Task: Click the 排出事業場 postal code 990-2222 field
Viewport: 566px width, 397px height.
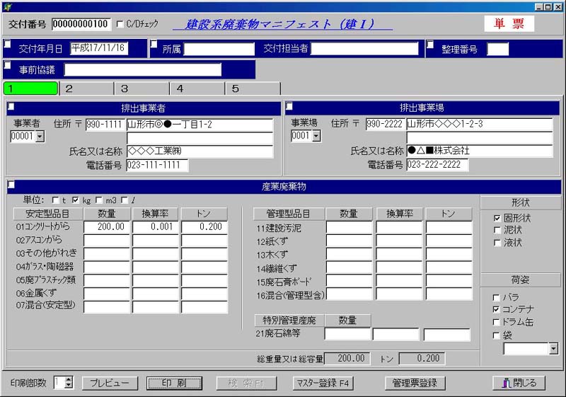Action: [x=385, y=124]
